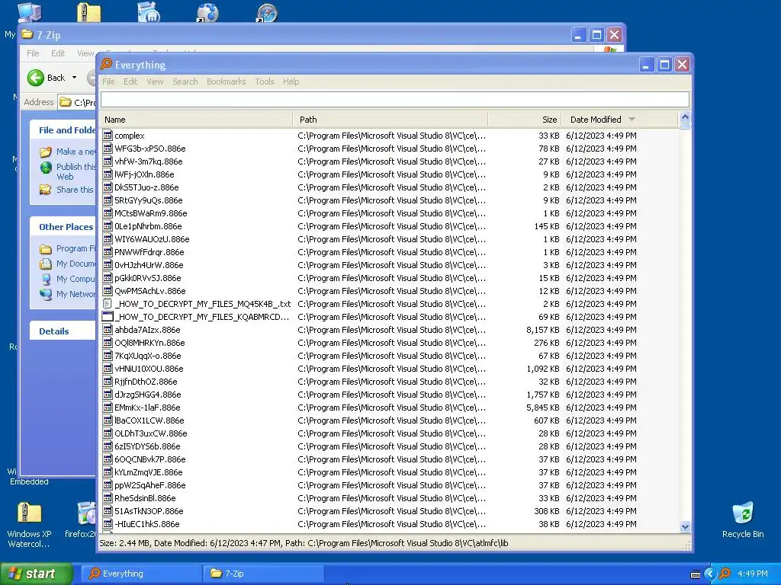Select the icon of ahbda7AIzx.886e
The height and width of the screenshot is (585, 781).
click(x=107, y=329)
